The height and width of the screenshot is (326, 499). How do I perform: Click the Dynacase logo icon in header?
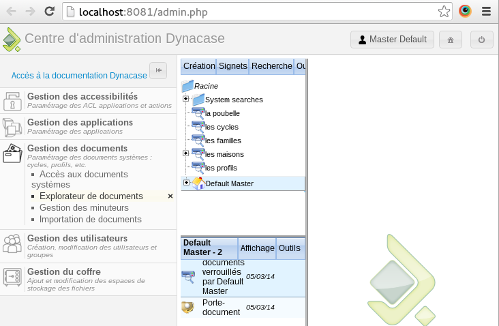(x=12, y=40)
